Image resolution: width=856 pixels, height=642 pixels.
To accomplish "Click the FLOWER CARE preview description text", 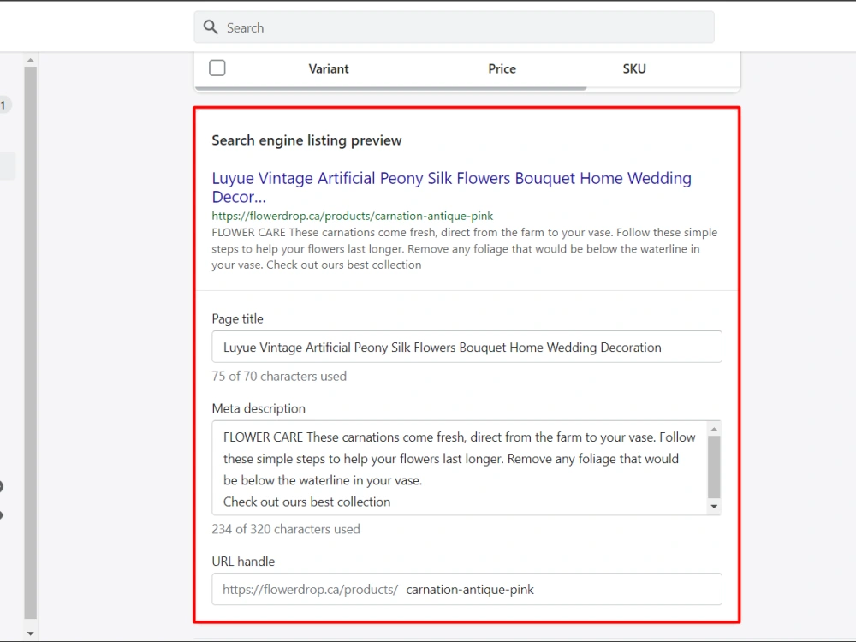I will tap(465, 248).
